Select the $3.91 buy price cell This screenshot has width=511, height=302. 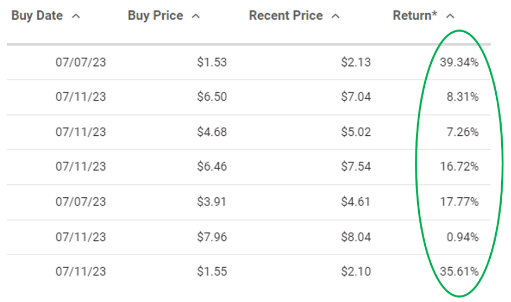212,202
